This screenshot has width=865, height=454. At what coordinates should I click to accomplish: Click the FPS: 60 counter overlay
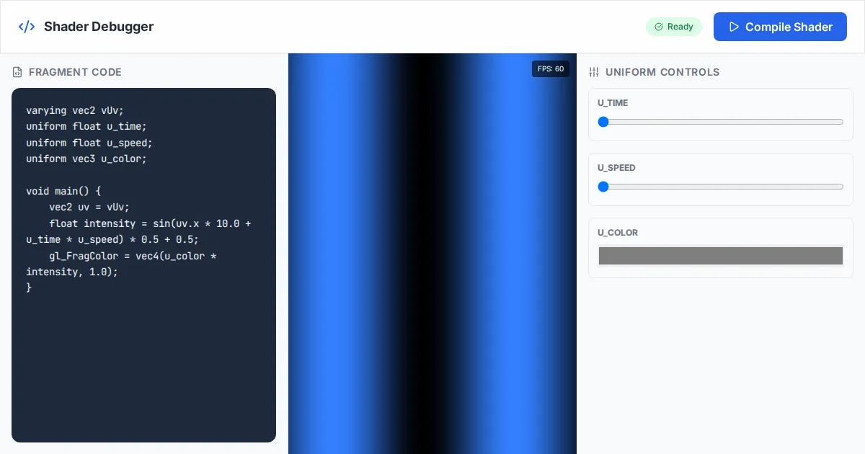point(551,69)
